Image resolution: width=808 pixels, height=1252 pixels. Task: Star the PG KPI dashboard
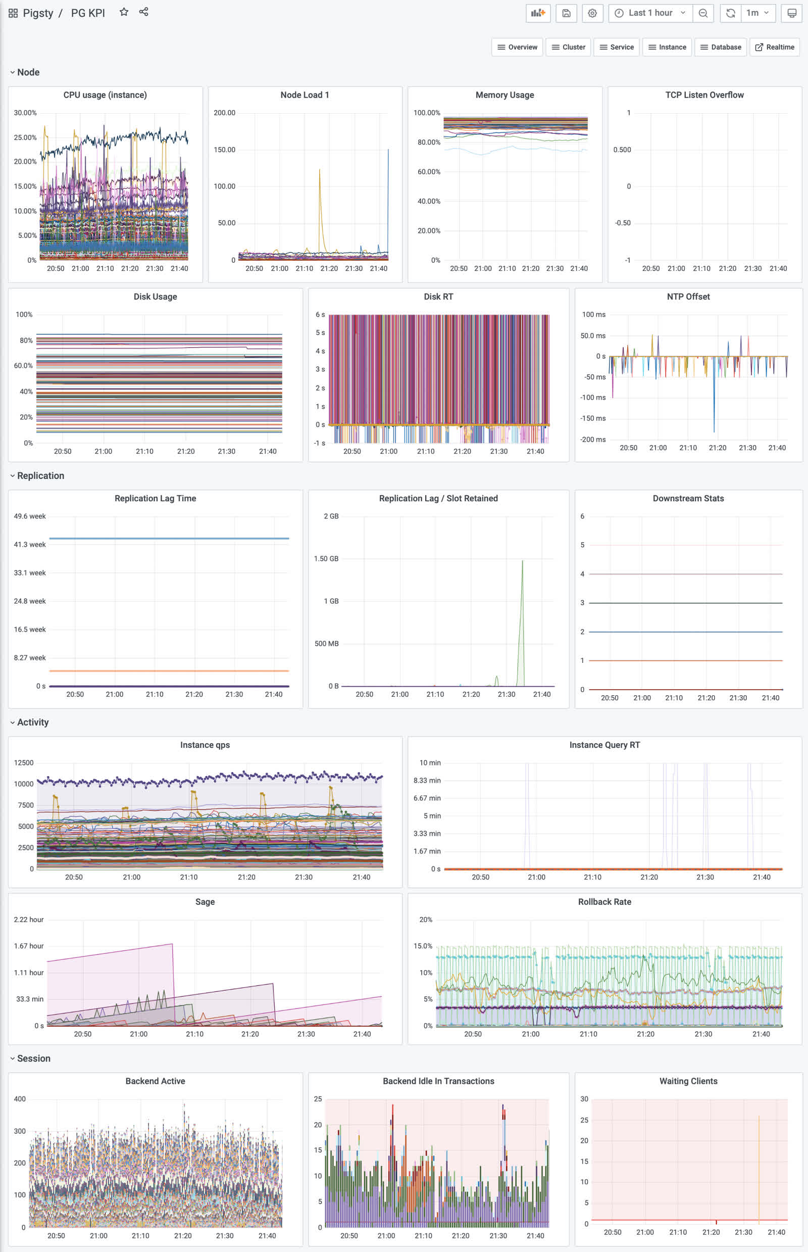tap(124, 12)
